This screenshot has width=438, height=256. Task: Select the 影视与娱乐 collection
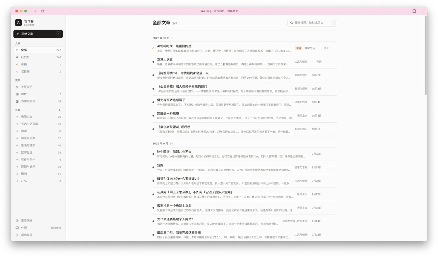[x=38, y=167]
